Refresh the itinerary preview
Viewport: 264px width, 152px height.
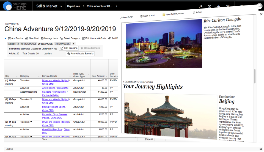pos(197,12)
